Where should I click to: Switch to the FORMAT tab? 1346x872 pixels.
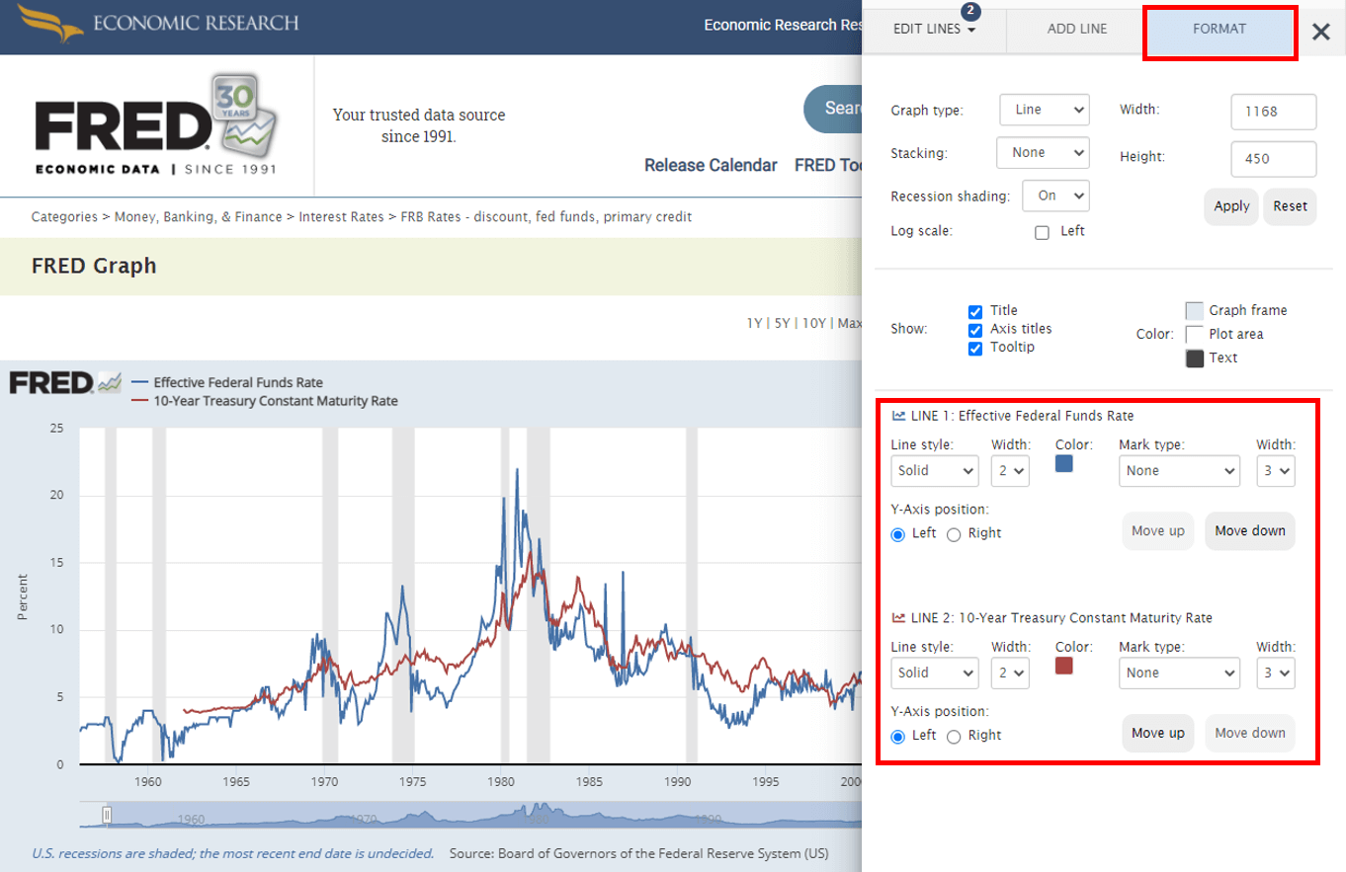1220,30
